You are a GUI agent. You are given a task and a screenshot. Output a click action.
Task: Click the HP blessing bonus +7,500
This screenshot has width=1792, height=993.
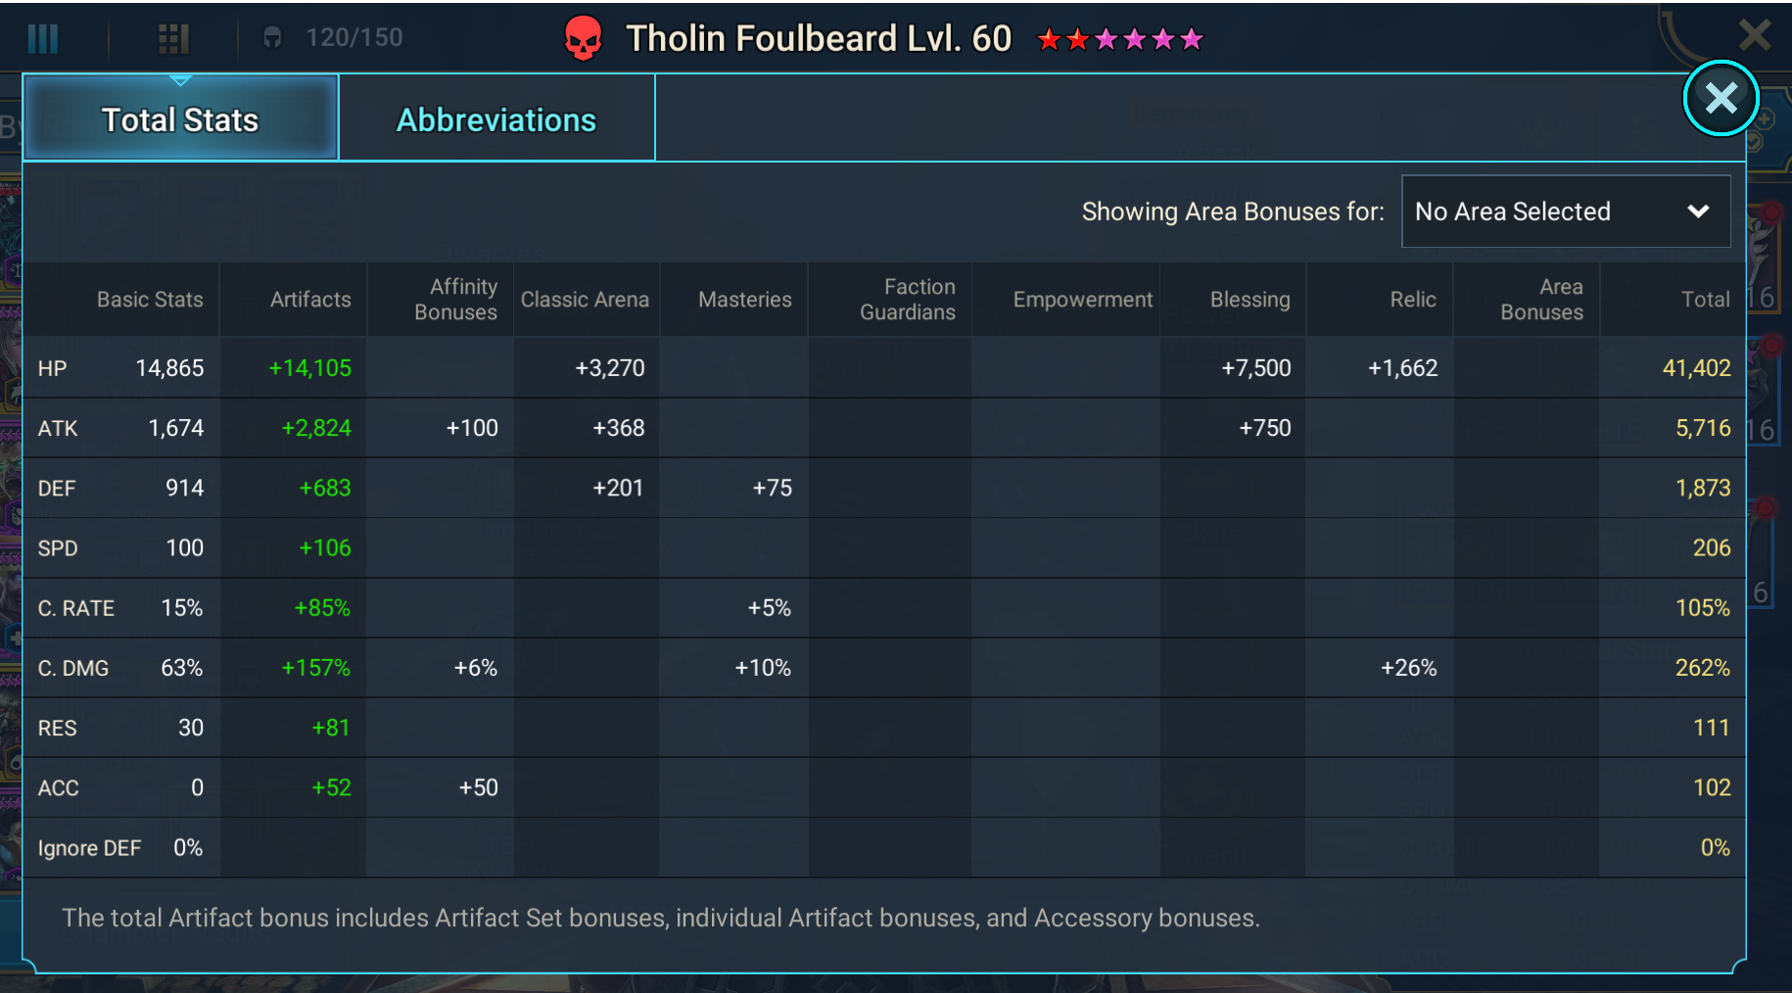[x=1255, y=368]
